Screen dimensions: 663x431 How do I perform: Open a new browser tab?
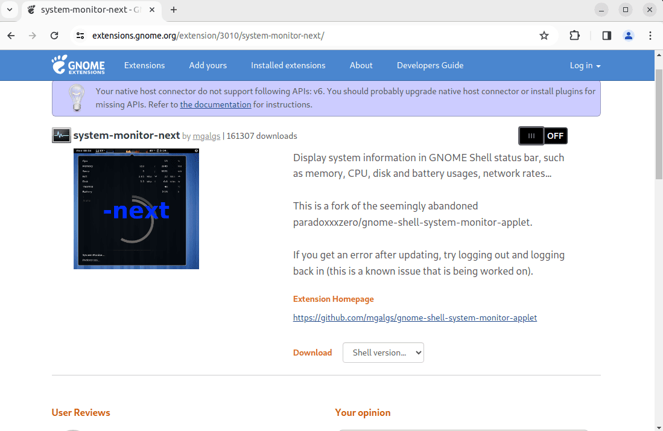coord(173,10)
